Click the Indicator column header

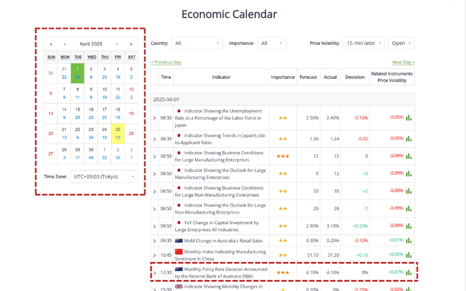(221, 77)
